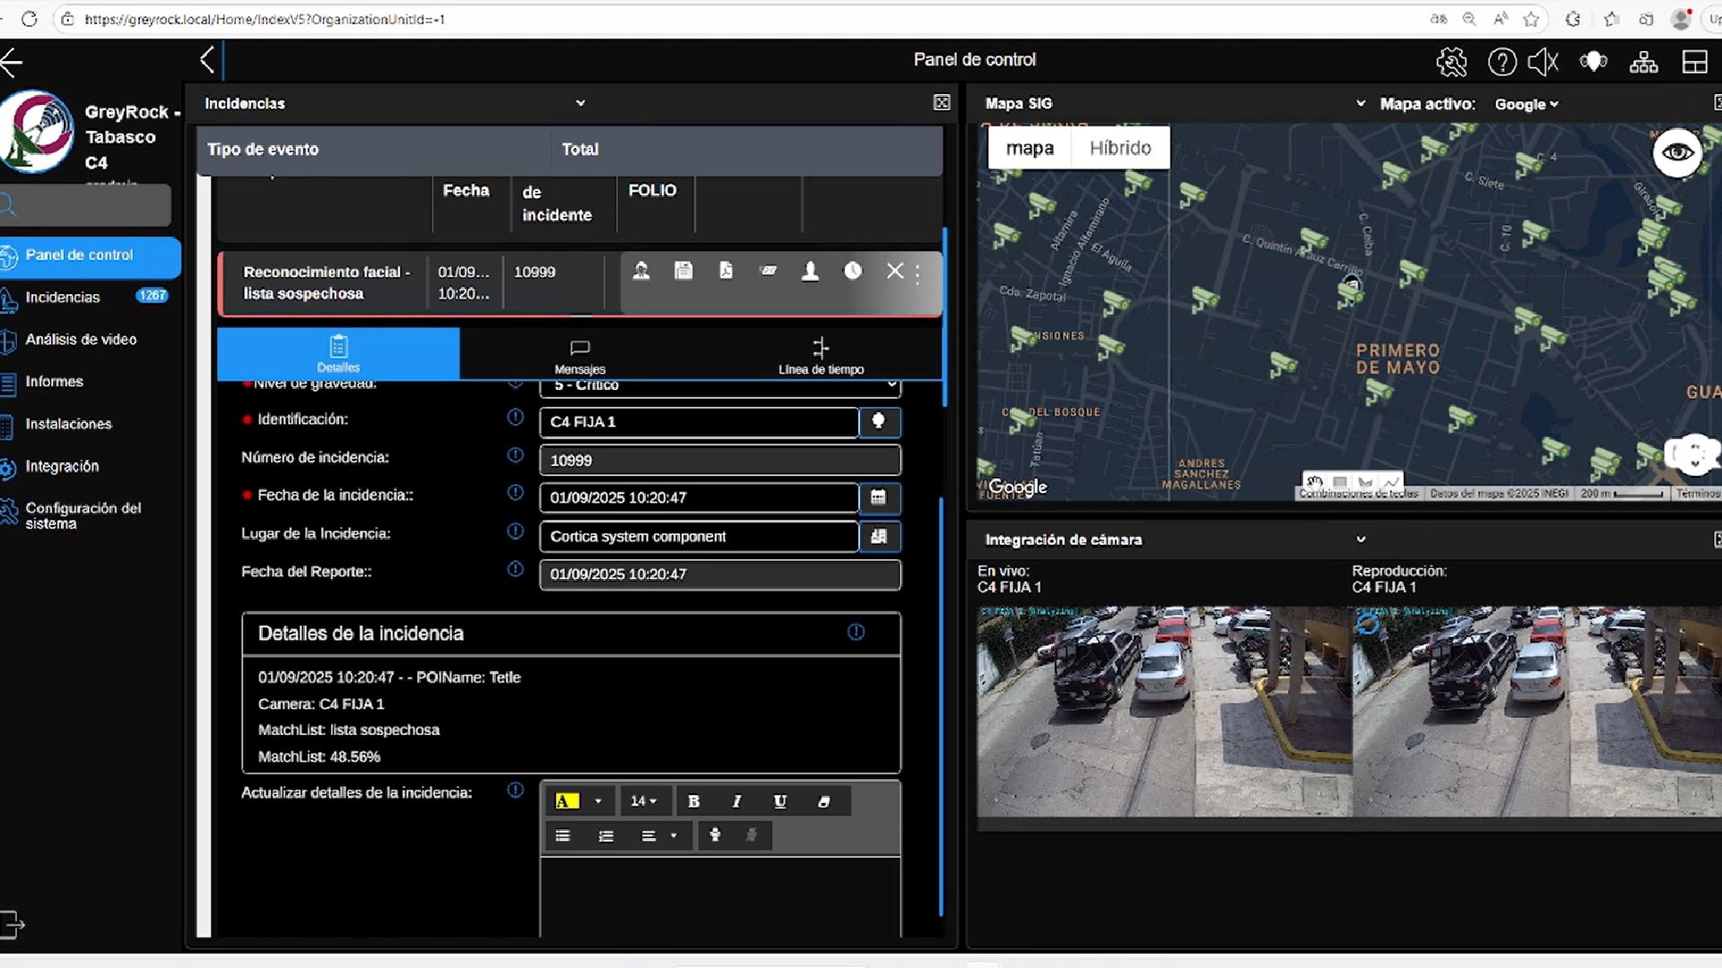Toggle map visibility with the eye button
1722x968 pixels.
coord(1677,152)
